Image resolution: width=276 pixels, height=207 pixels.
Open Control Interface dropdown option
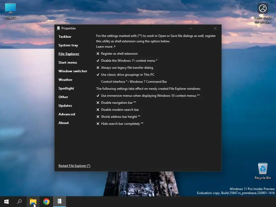[134, 82]
